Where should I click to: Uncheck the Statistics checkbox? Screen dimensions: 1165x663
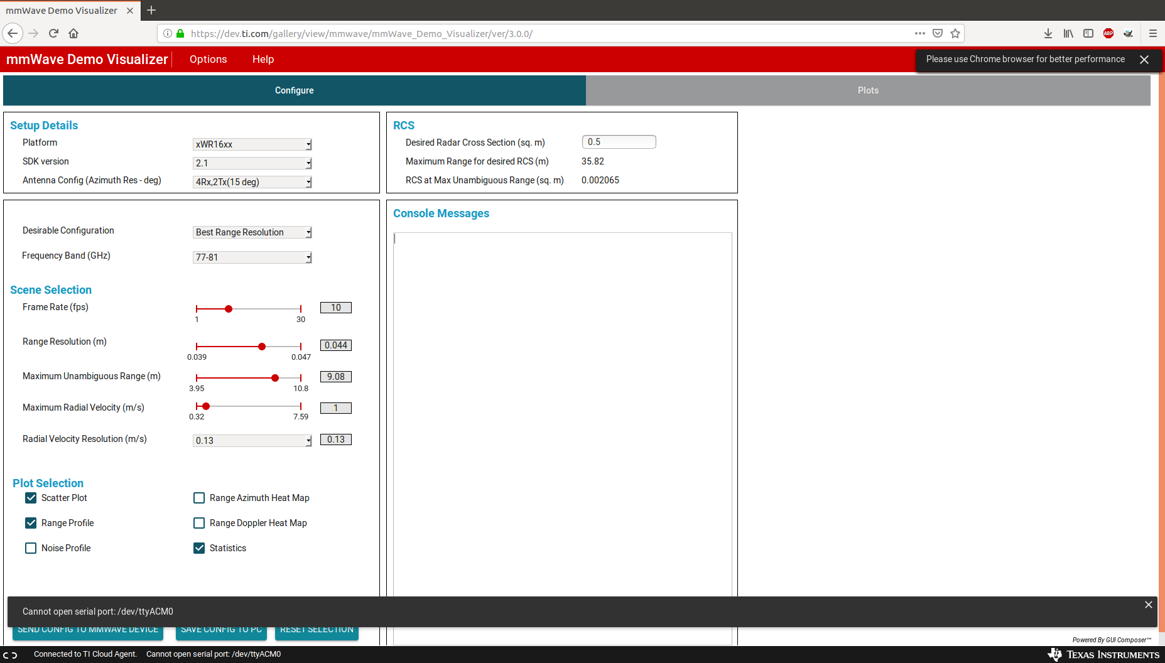click(199, 548)
